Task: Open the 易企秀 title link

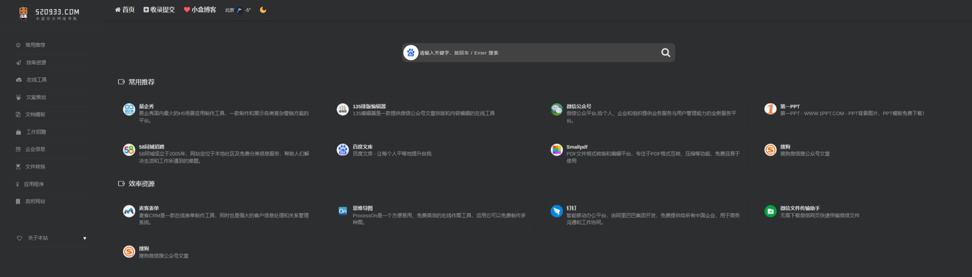Action: pos(146,106)
